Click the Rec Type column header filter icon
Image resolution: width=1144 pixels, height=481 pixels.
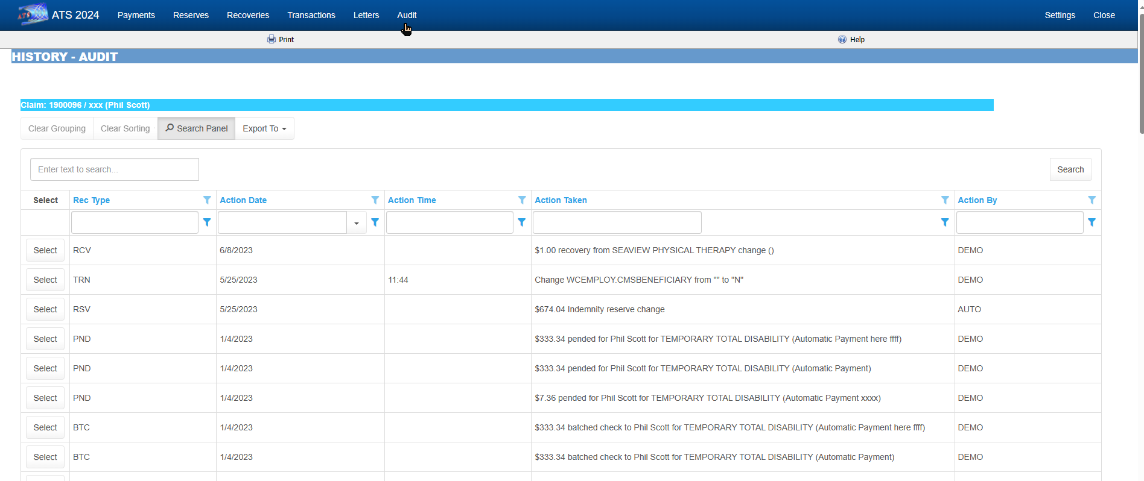[x=207, y=200]
